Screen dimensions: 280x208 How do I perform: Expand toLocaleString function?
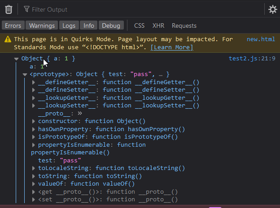pyautogui.click(x=33, y=168)
